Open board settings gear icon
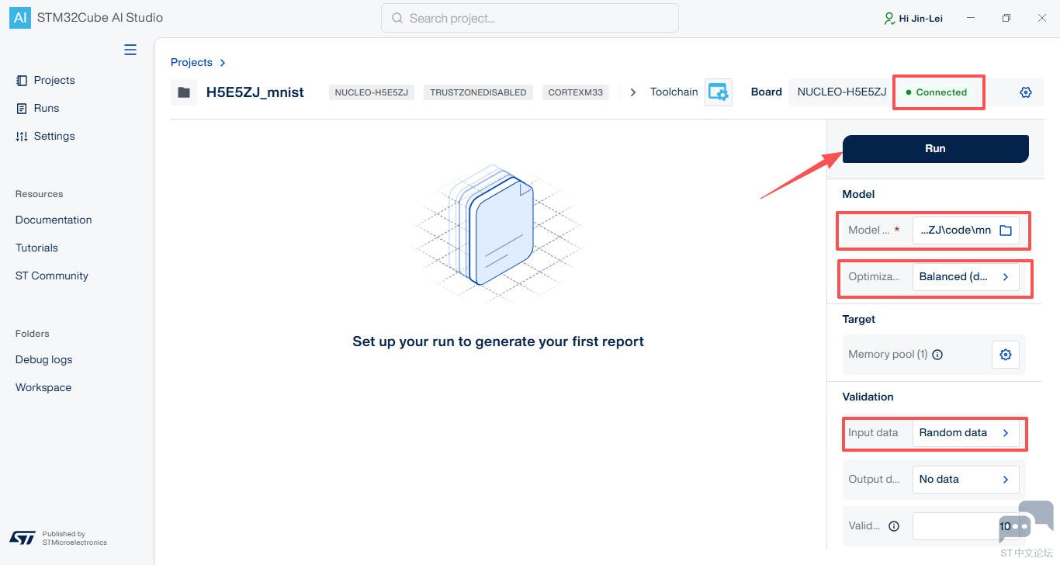Viewport: 1060px width, 565px height. (1026, 92)
